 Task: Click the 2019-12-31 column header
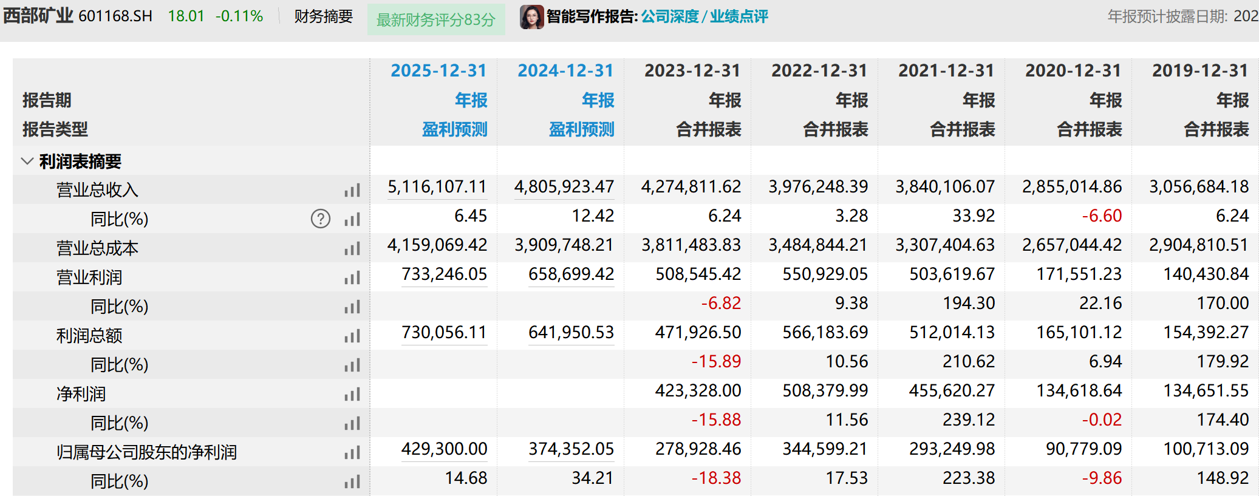point(1200,70)
